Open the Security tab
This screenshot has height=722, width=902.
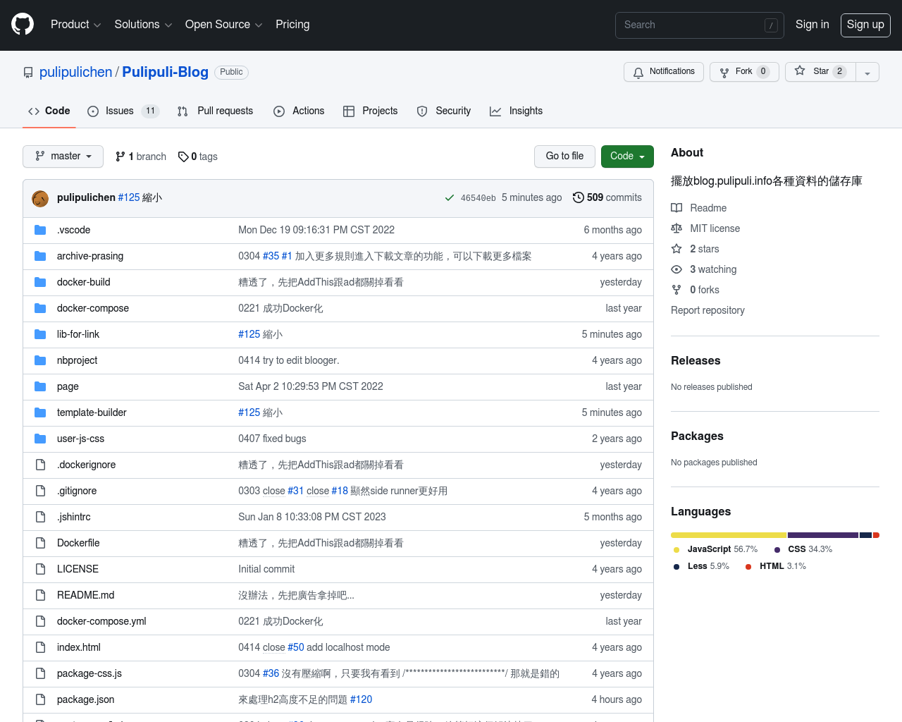443,111
